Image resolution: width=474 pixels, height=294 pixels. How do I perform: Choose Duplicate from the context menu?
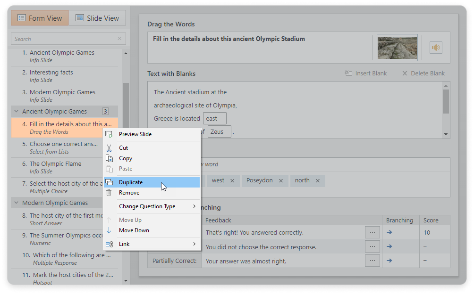[x=152, y=182]
